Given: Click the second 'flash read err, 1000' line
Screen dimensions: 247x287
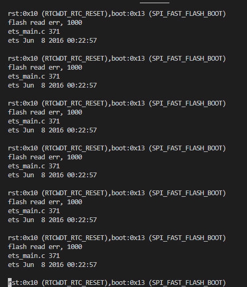Looking at the screenshot, I should pos(45,68).
